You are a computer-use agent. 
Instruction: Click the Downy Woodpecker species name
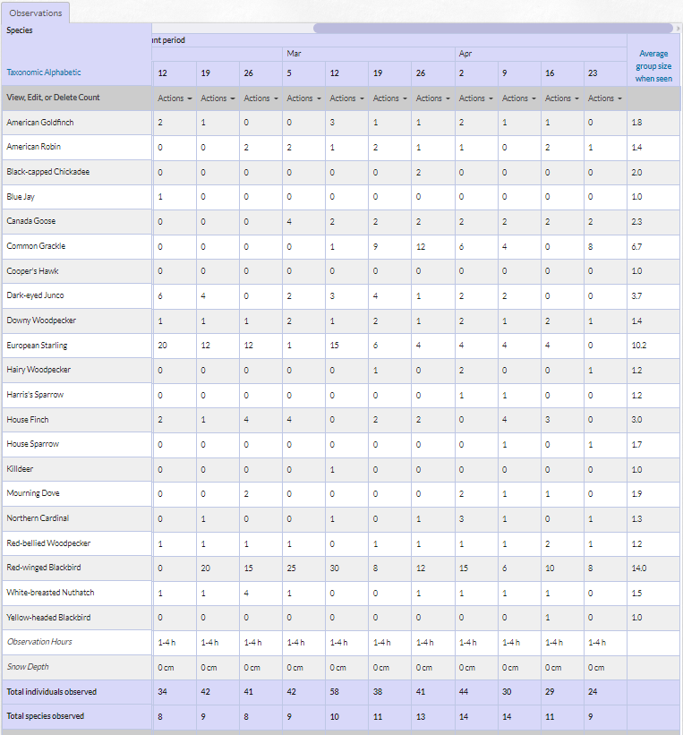(x=41, y=320)
